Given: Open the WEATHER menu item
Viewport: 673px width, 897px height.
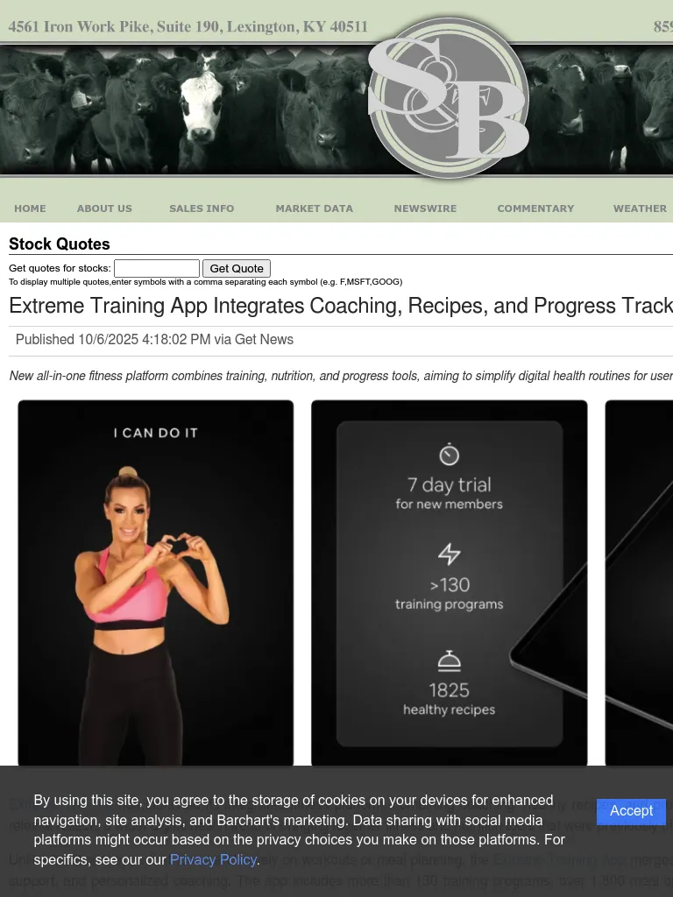Looking at the screenshot, I should tap(640, 208).
